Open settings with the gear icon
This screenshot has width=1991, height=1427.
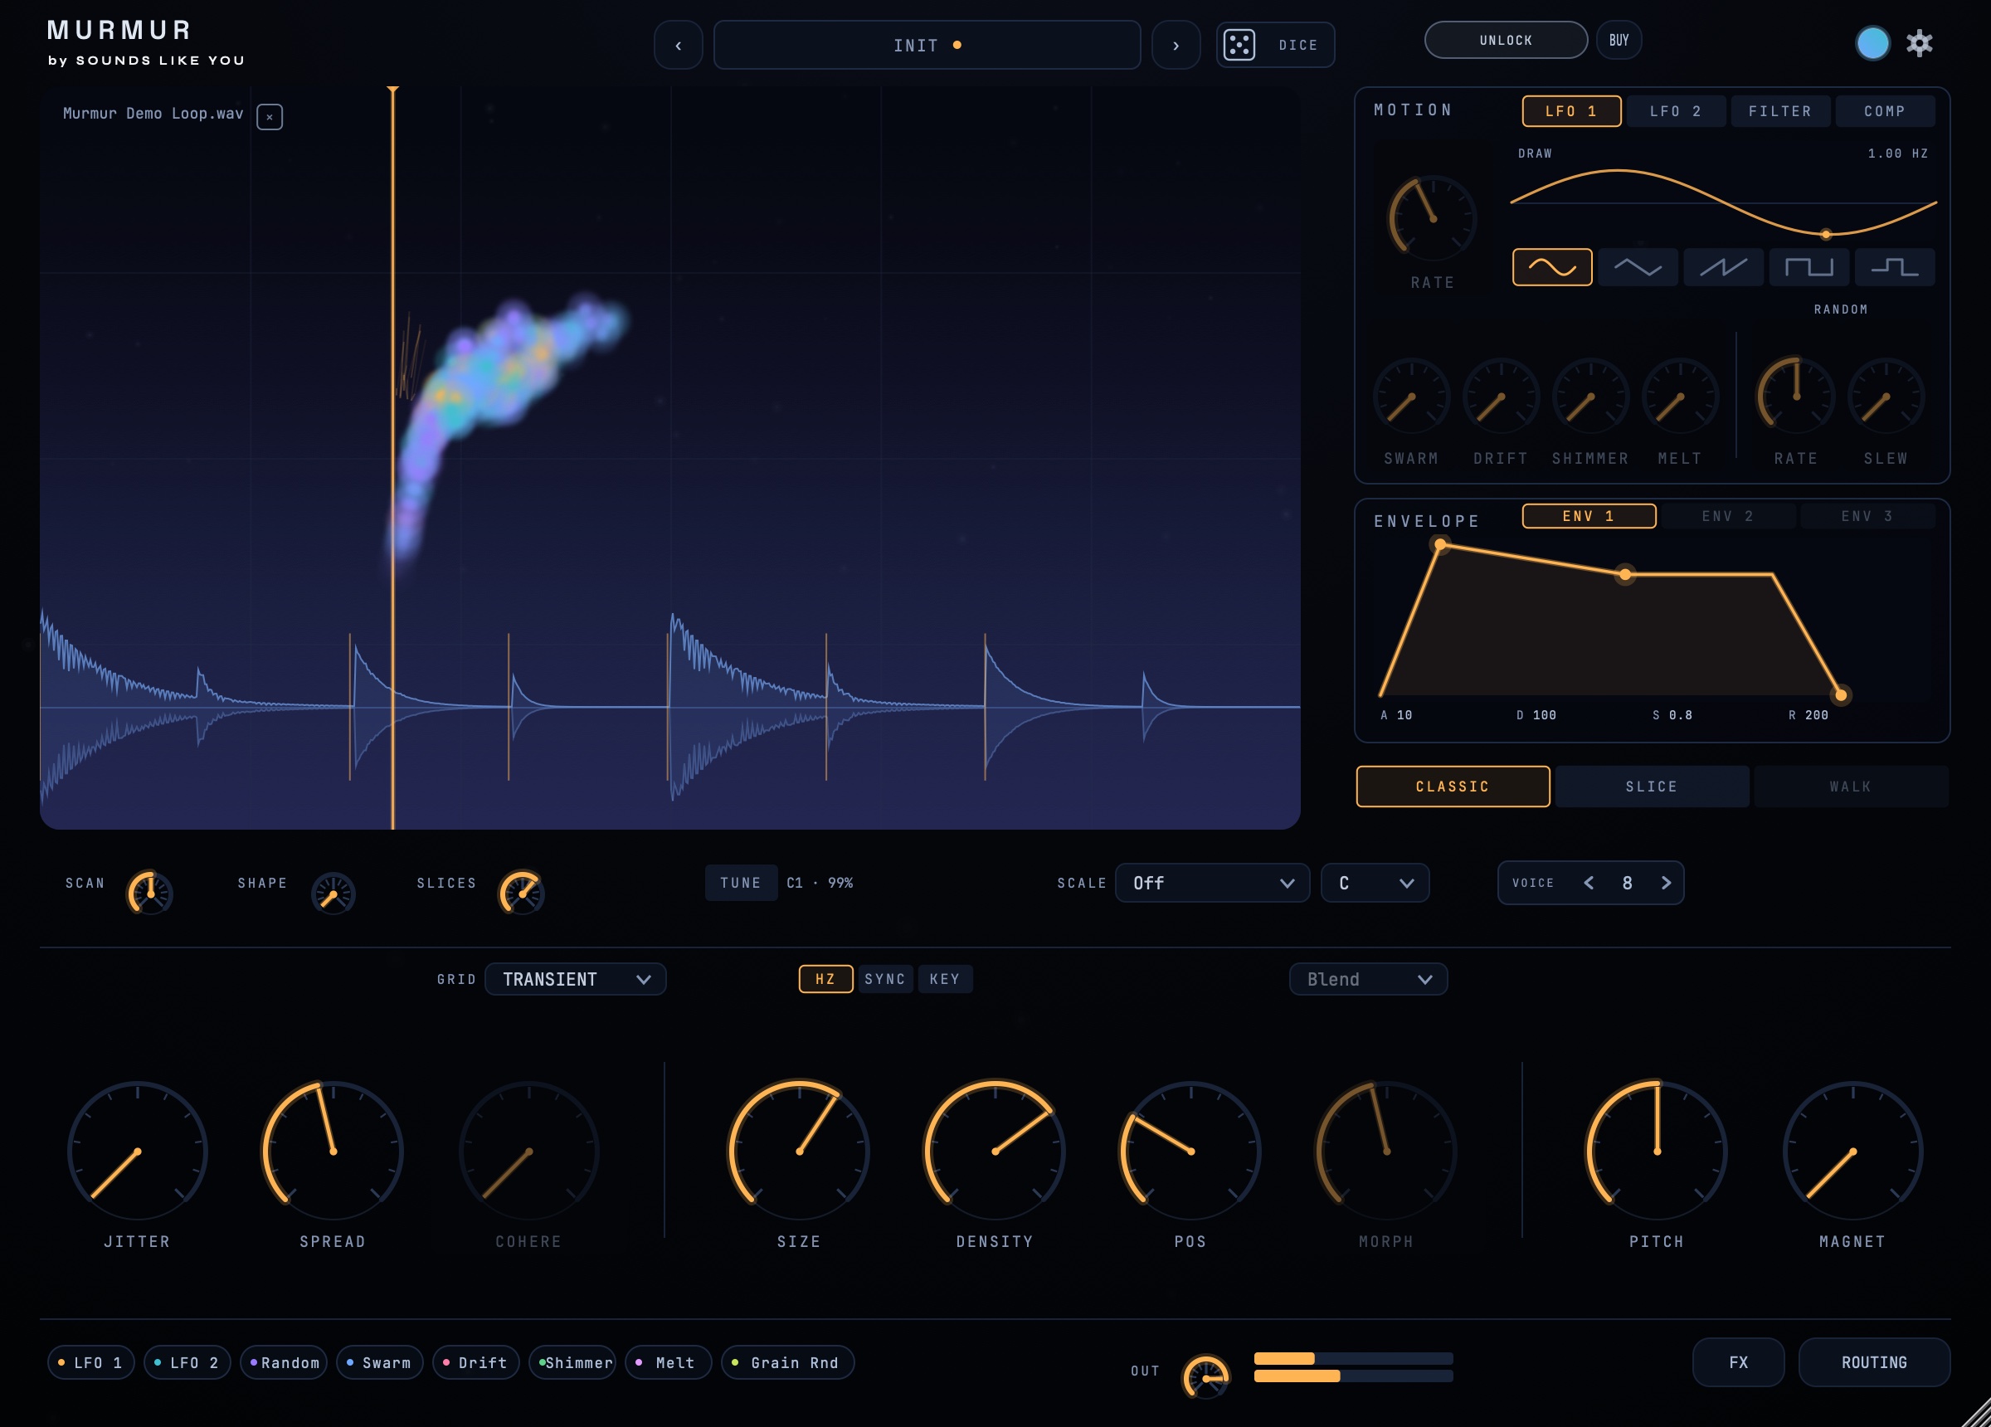(x=1920, y=43)
